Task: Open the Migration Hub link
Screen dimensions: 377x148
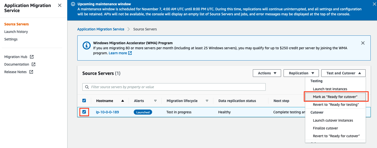Action: (x=16, y=57)
